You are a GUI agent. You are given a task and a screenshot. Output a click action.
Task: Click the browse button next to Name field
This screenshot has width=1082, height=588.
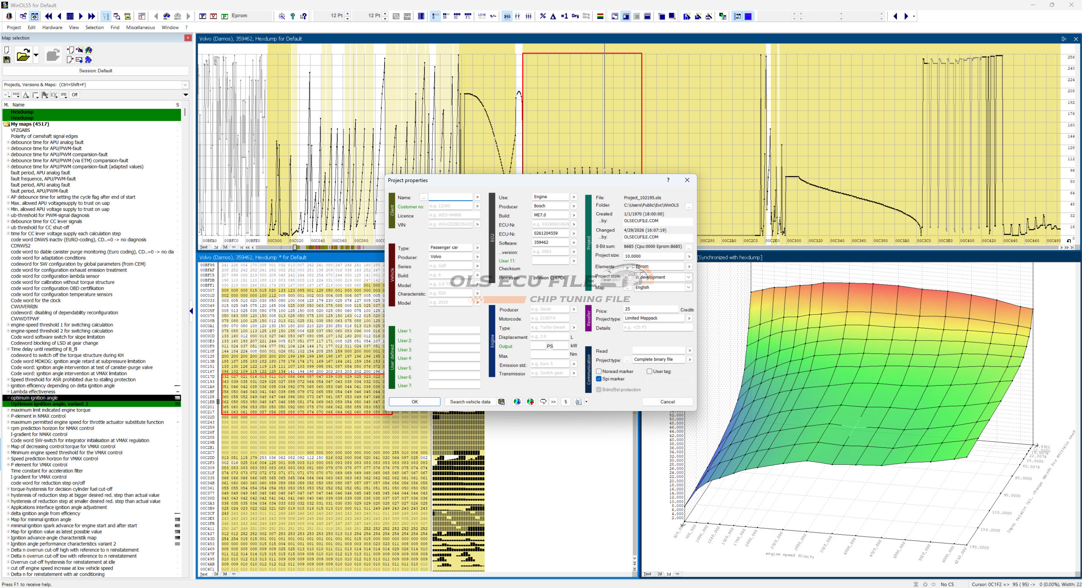click(x=424, y=197)
